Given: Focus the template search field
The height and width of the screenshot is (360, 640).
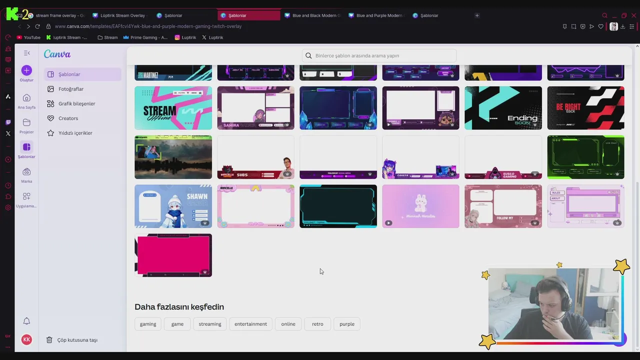Looking at the screenshot, I should (379, 55).
